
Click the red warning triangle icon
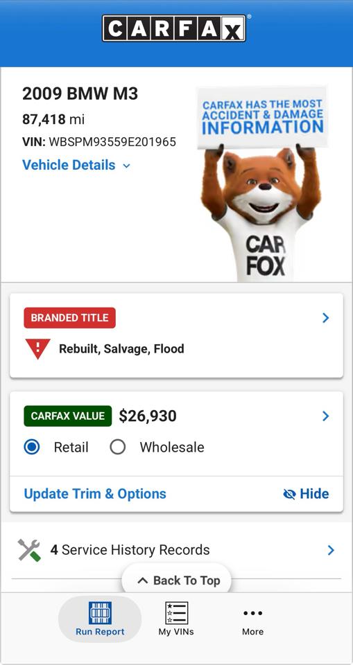coord(37,349)
